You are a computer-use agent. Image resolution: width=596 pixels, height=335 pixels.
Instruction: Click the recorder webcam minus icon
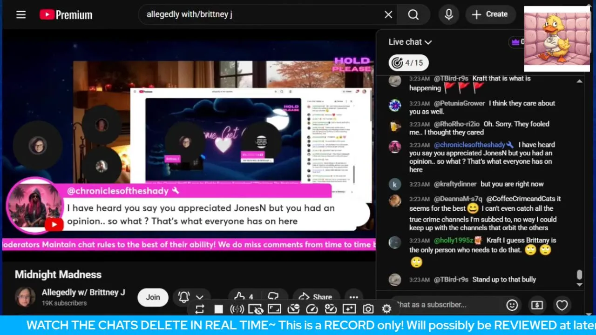coord(293,309)
